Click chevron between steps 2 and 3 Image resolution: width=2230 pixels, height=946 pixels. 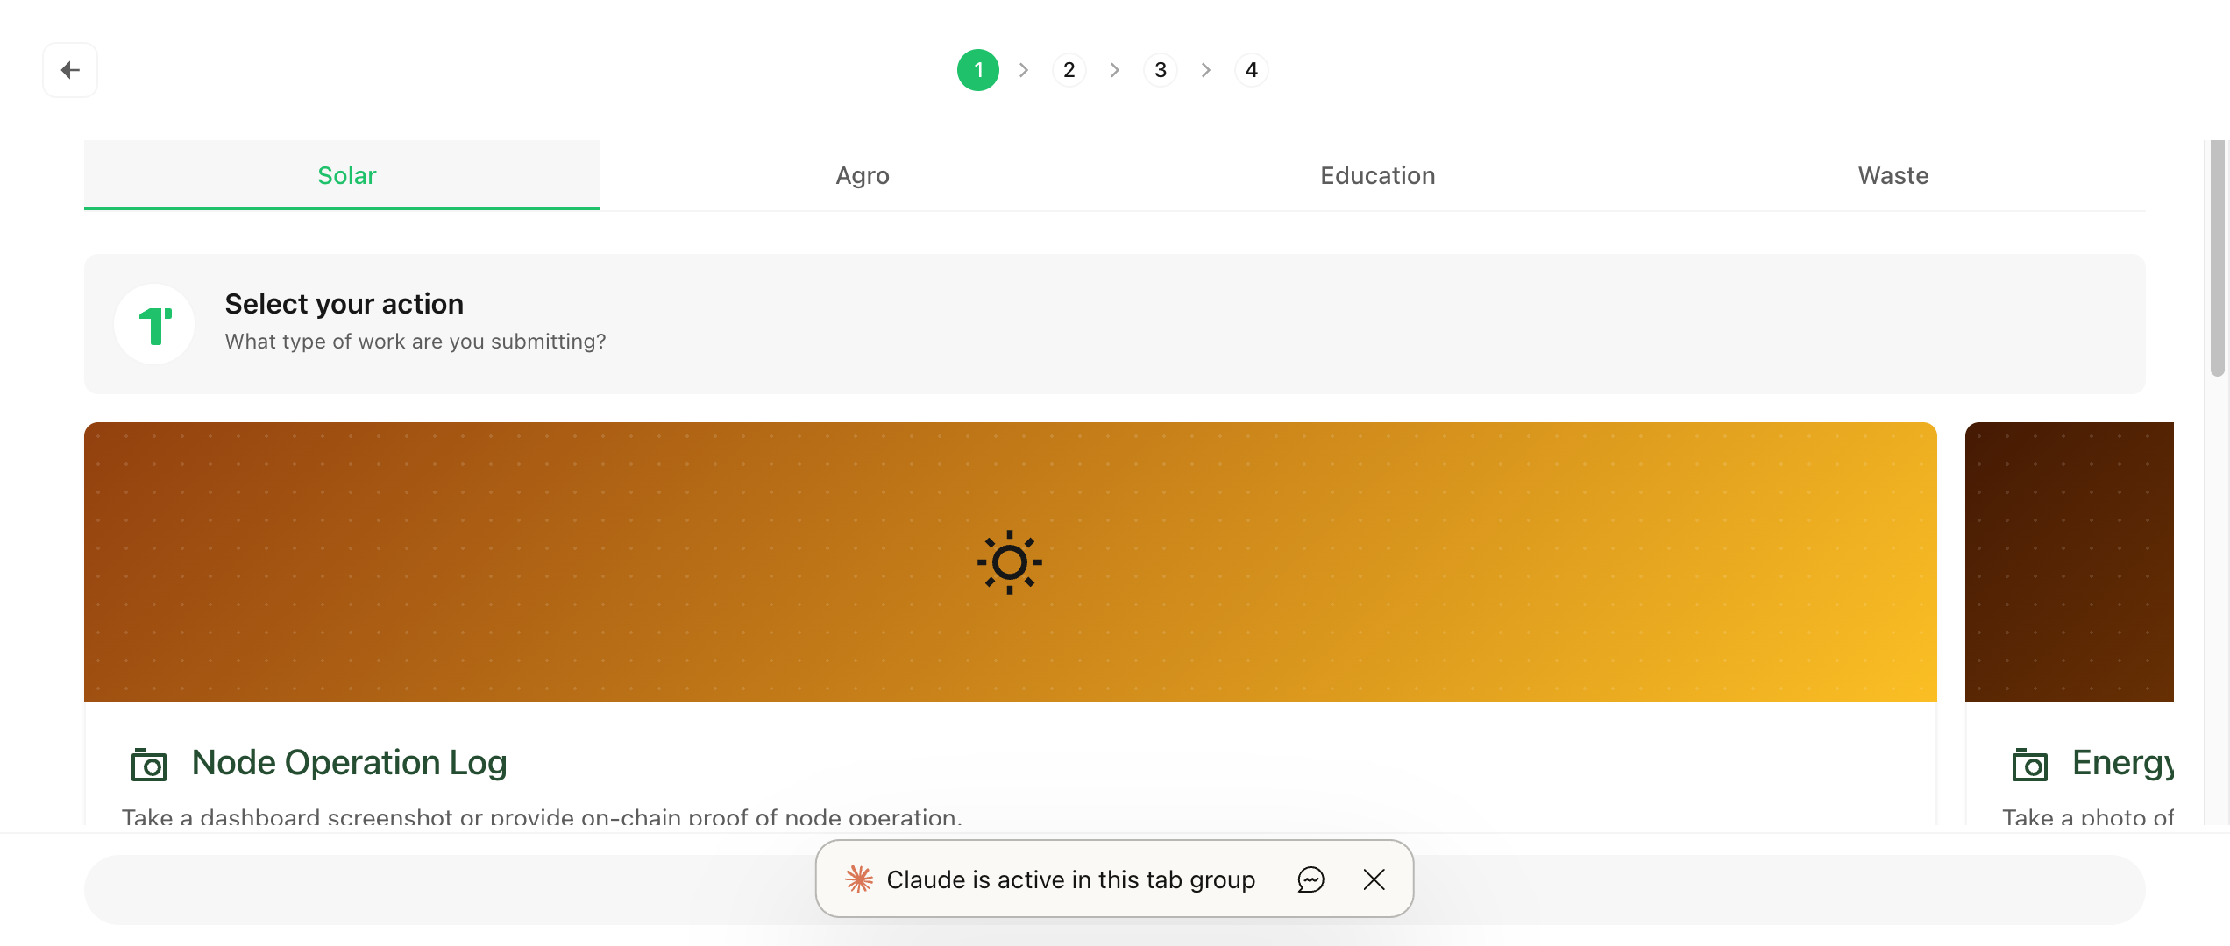[1115, 70]
